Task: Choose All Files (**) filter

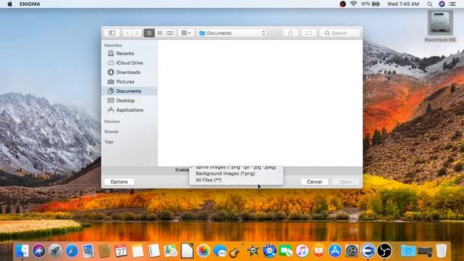Action: point(236,180)
